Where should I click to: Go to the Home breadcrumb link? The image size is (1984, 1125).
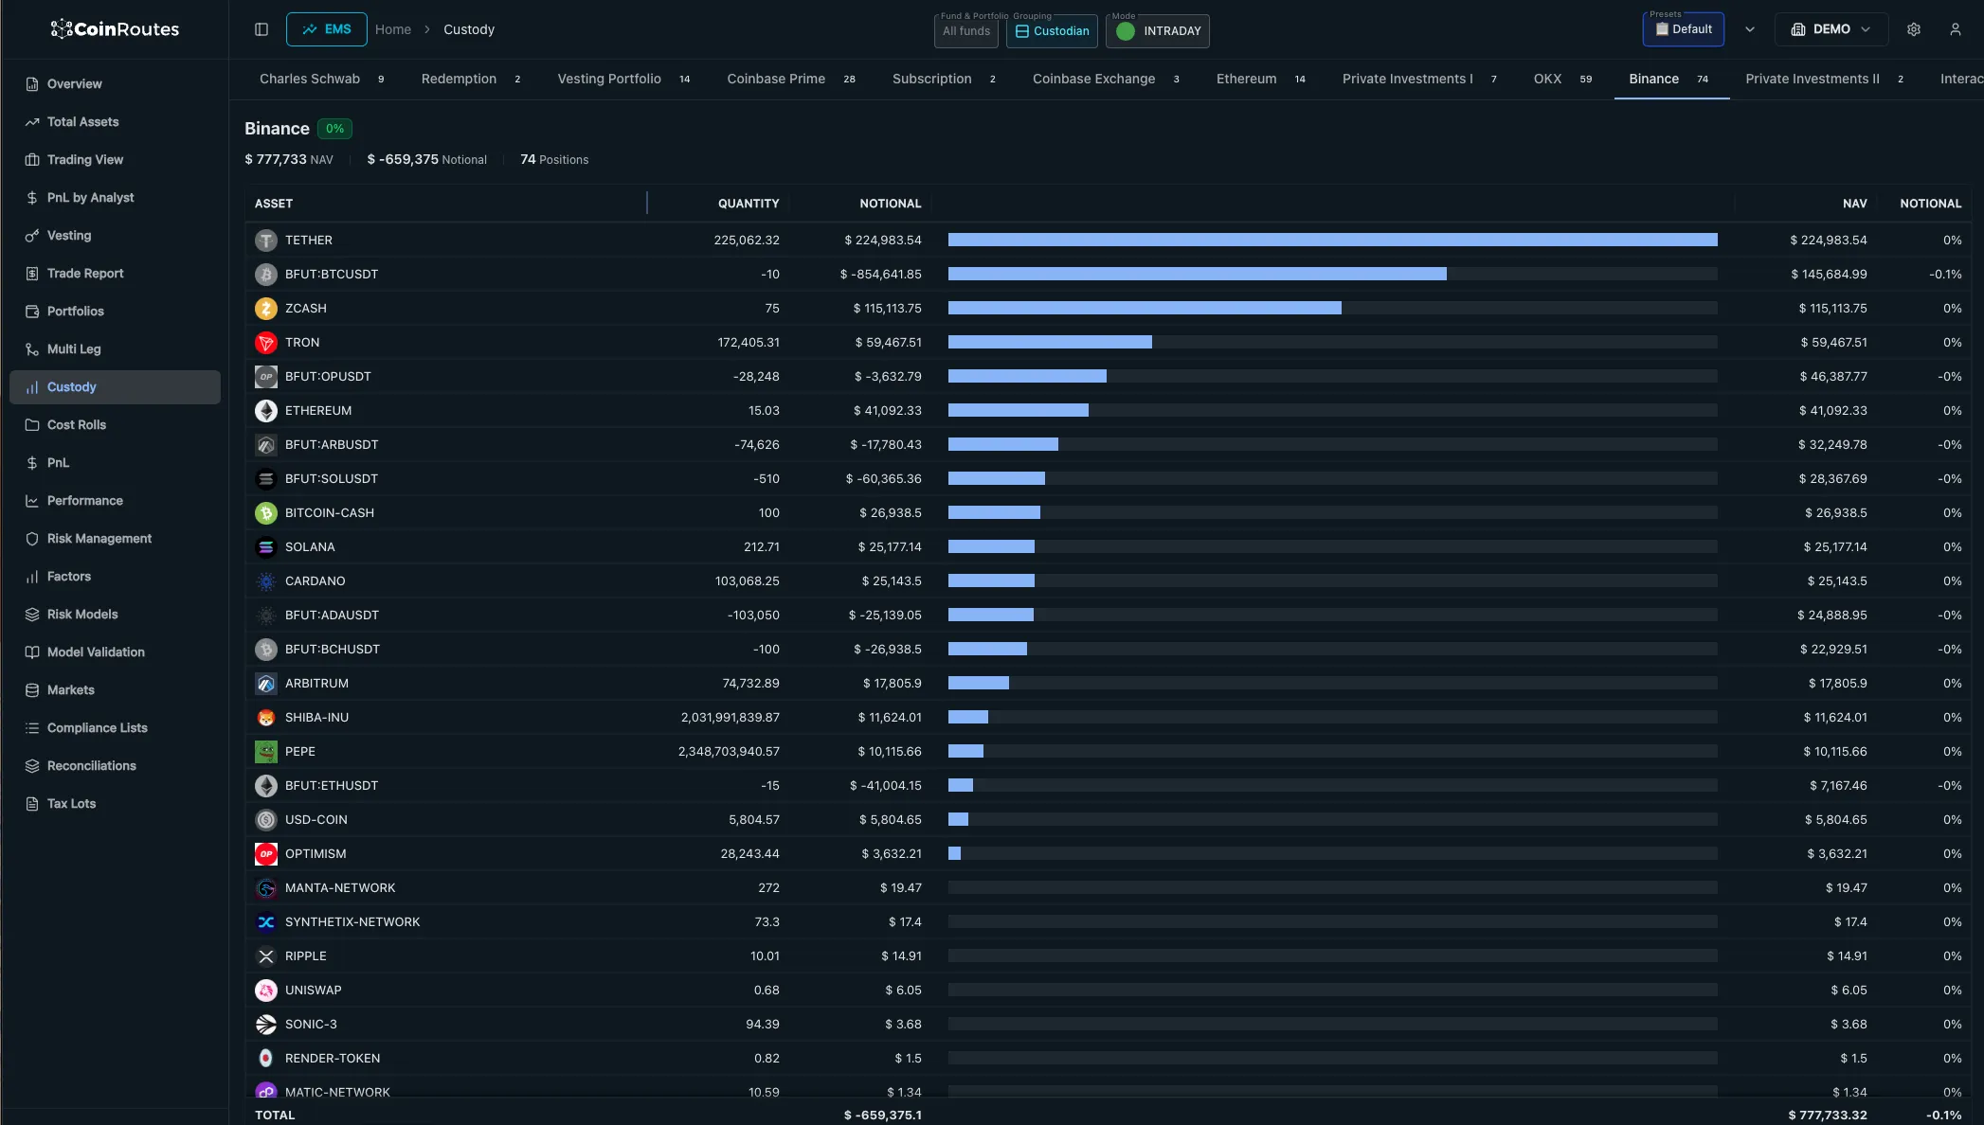(393, 29)
